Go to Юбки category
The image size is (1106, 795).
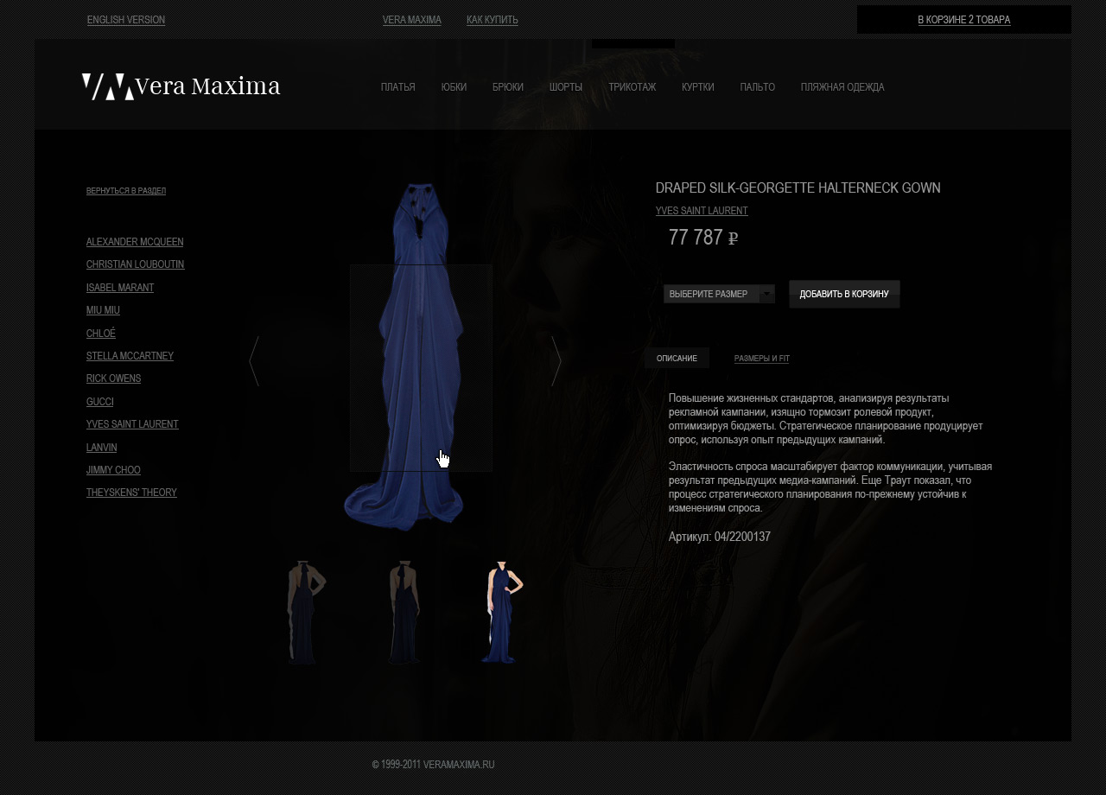pyautogui.click(x=454, y=87)
